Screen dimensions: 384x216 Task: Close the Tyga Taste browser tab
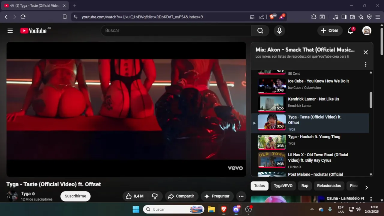coord(64,6)
